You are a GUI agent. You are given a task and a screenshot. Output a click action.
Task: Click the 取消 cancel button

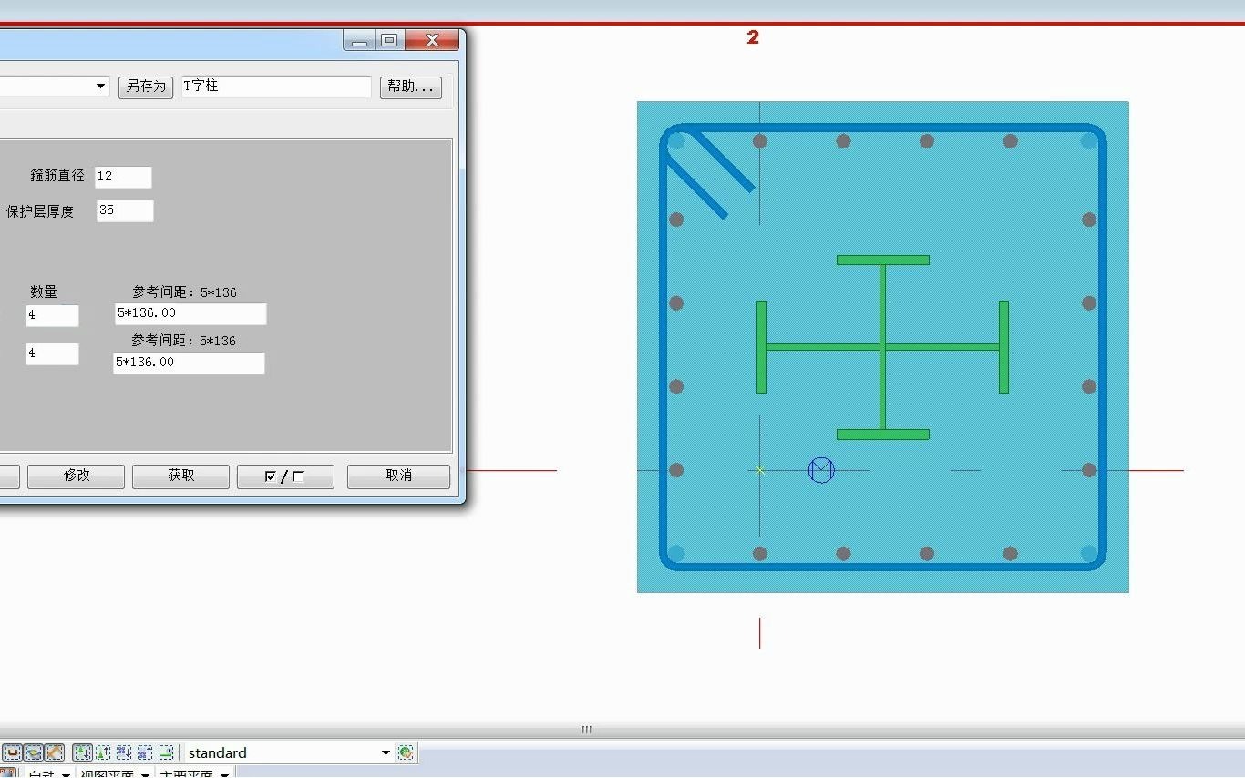point(398,476)
